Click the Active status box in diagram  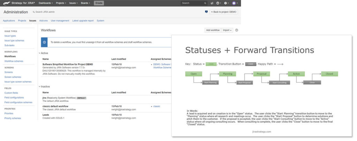(296, 74)
